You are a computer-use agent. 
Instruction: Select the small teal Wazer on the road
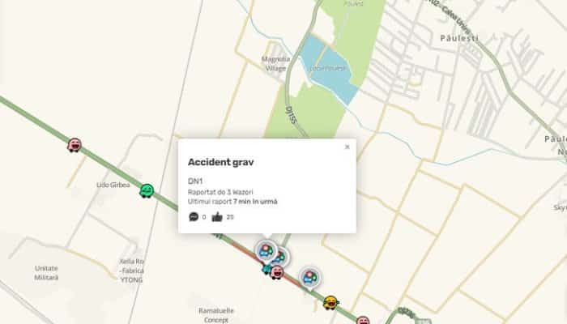coord(266,269)
